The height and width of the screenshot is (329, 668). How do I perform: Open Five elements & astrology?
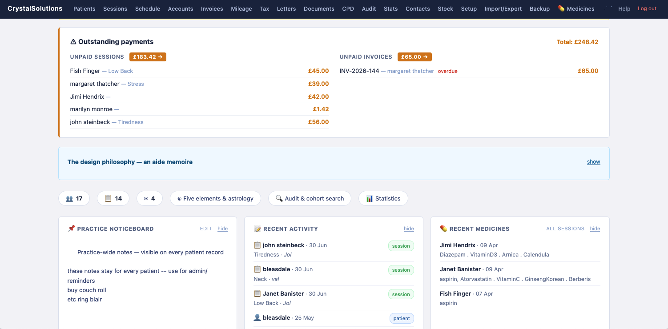[215, 198]
